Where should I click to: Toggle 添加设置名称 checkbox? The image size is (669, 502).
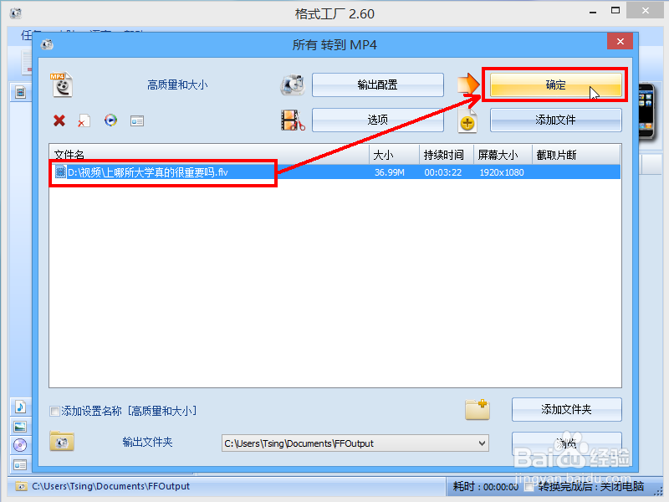tap(54, 411)
